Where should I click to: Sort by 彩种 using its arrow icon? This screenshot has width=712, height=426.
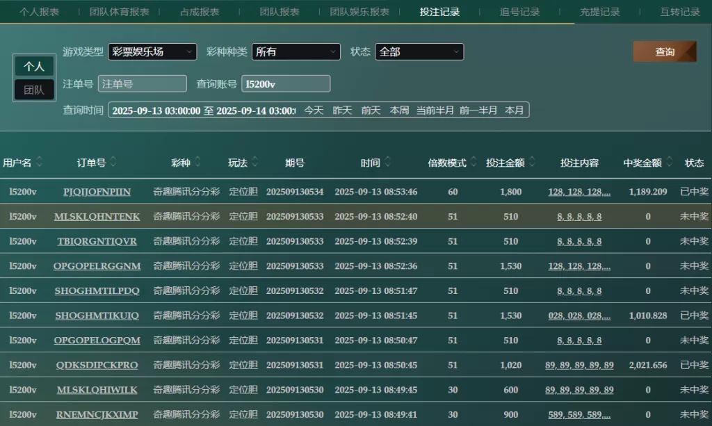click(197, 162)
